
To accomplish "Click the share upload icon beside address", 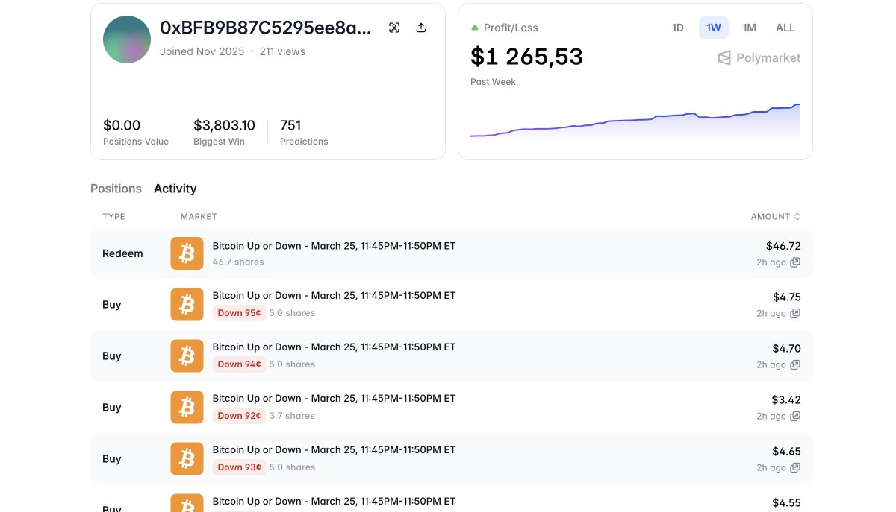I will [421, 28].
